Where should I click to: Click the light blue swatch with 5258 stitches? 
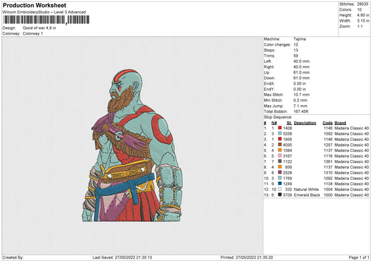click(280, 134)
